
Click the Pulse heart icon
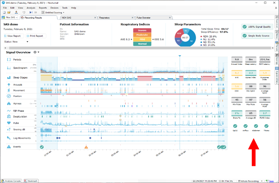9,123
